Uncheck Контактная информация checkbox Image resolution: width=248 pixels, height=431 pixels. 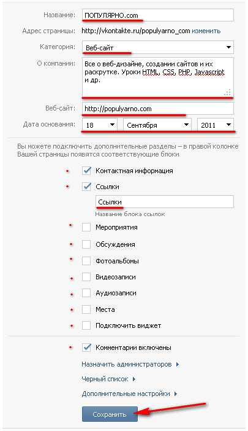click(86, 171)
